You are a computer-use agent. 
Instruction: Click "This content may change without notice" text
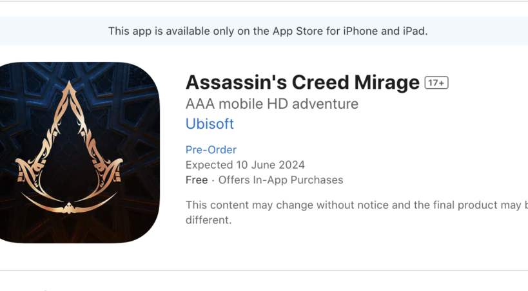(289, 205)
